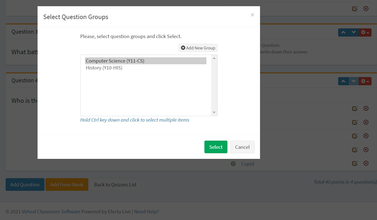The height and width of the screenshot is (220, 377).
Task: Click the Select Question Groups title
Action: pos(76,17)
